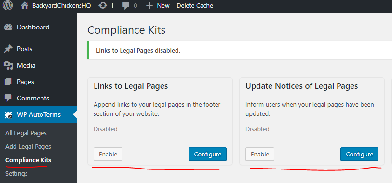Viewport: 392px width, 183px height.
Task: Click 'Inform users when your legal pages' description
Action: pos(310,109)
